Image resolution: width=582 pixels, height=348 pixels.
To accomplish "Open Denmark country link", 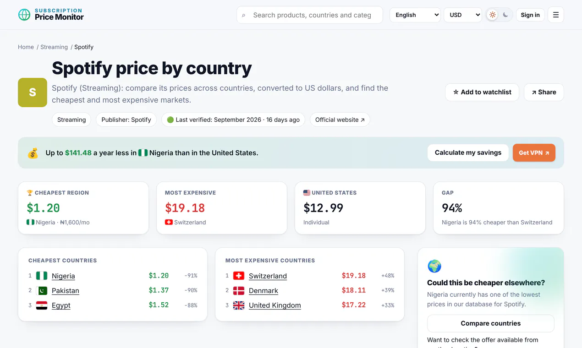I will [x=264, y=290].
